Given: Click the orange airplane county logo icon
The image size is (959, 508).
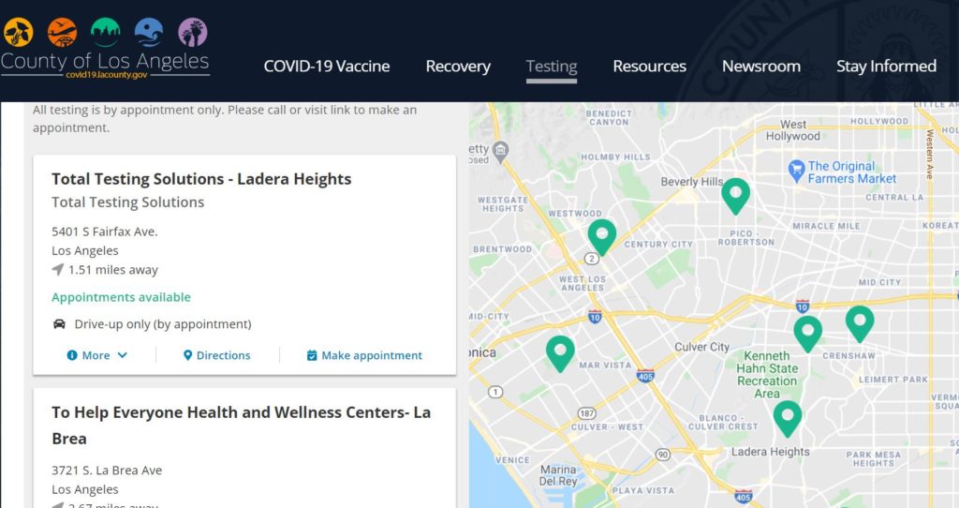Looking at the screenshot, I should pos(63,33).
